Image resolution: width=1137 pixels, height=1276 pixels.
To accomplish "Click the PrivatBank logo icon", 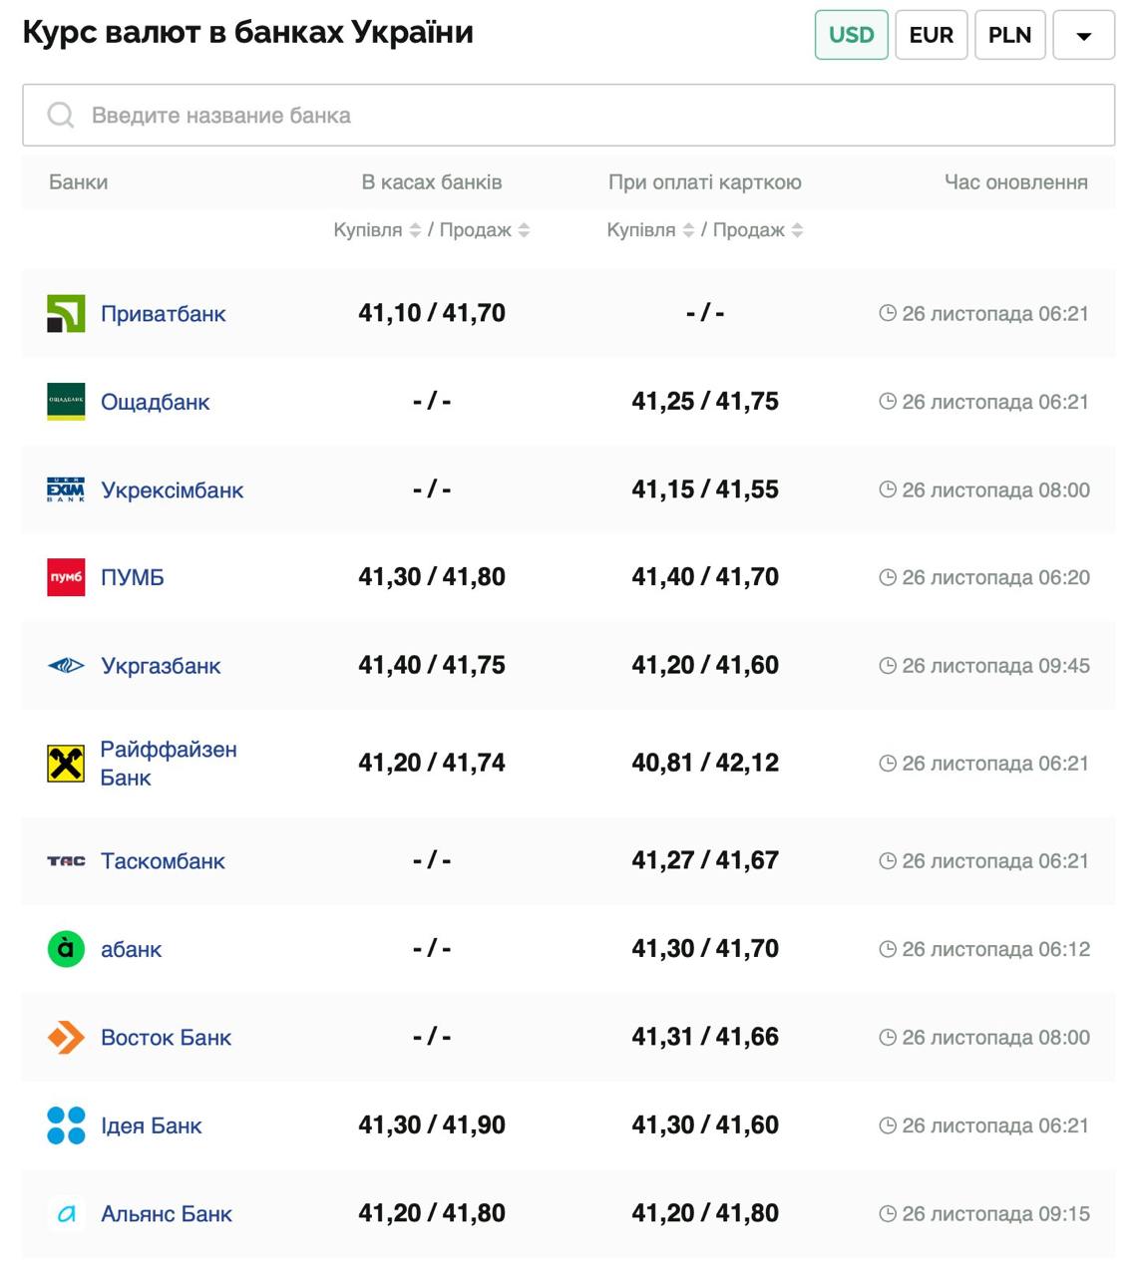I will [66, 314].
